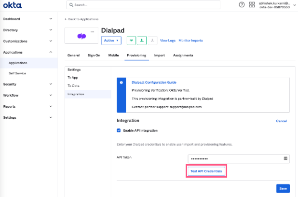This screenshot has width=298, height=197.
Task: Click the Integration section heading
Action: pos(128,121)
